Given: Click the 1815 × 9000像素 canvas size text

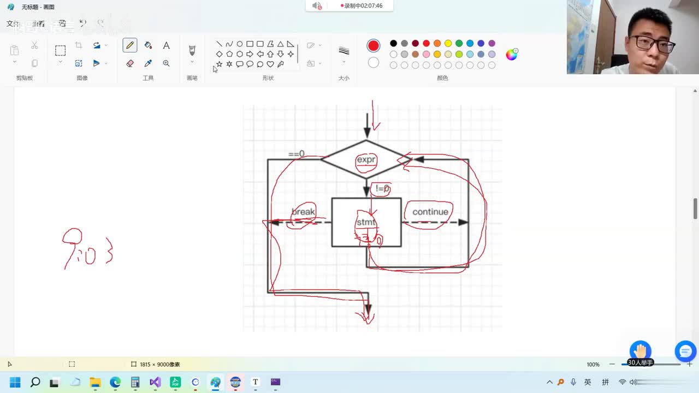Looking at the screenshot, I should coord(160,364).
